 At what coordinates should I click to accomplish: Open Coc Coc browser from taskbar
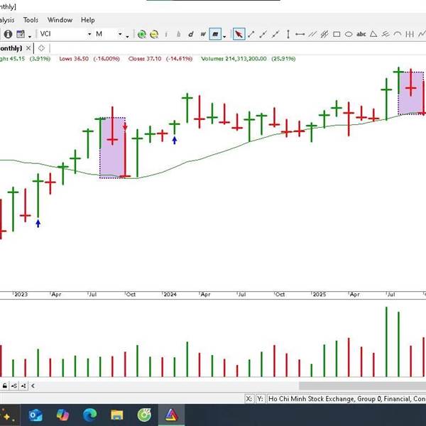coord(144,415)
